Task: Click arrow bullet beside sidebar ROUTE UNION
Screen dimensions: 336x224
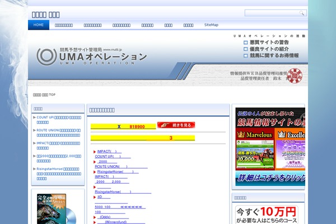Action: click(34, 130)
